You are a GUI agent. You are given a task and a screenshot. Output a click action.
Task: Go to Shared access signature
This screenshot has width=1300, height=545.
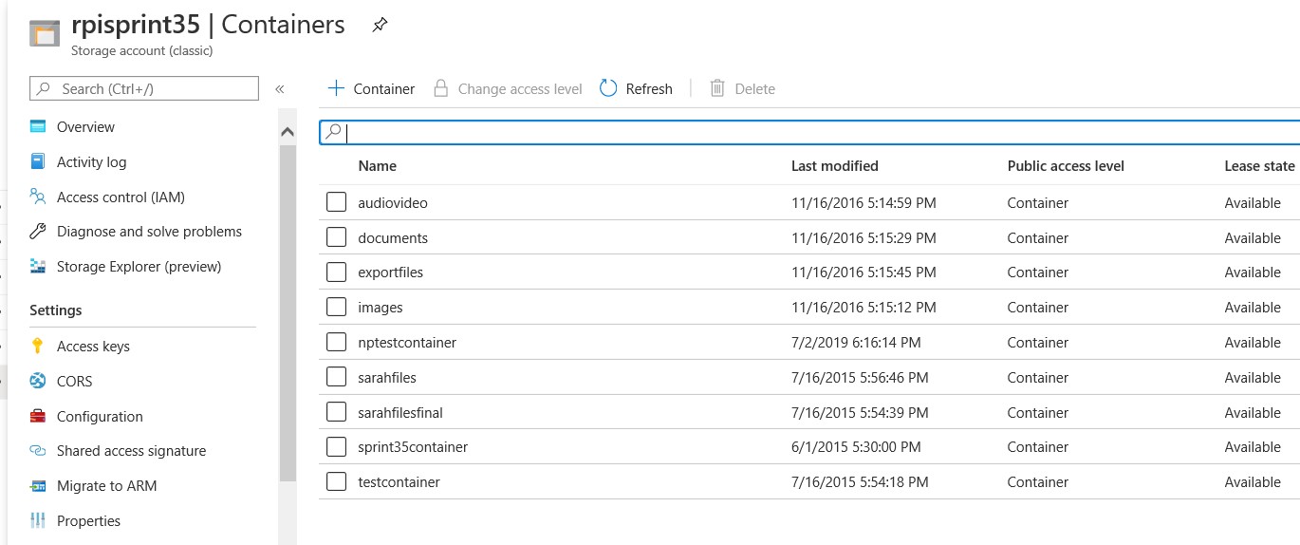pyautogui.click(x=131, y=451)
